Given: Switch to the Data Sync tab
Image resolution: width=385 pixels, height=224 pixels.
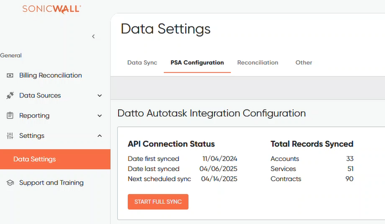Looking at the screenshot, I should [142, 62].
